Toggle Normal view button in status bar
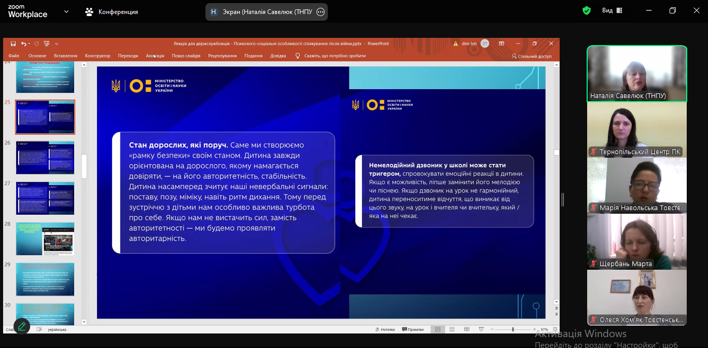Screen dimensions: 708x348 [x=438, y=329]
